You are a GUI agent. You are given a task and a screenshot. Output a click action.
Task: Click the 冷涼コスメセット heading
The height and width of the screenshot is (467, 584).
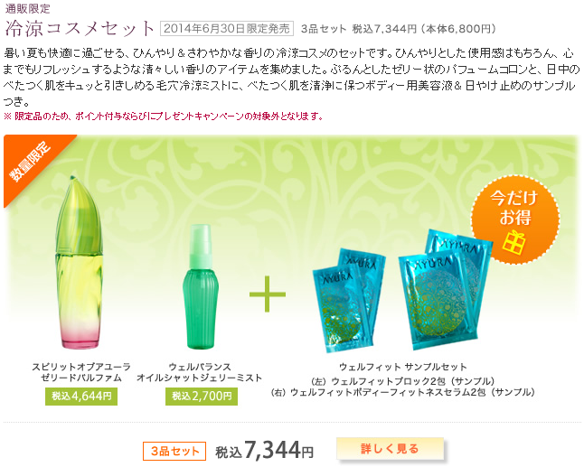pos(80,28)
